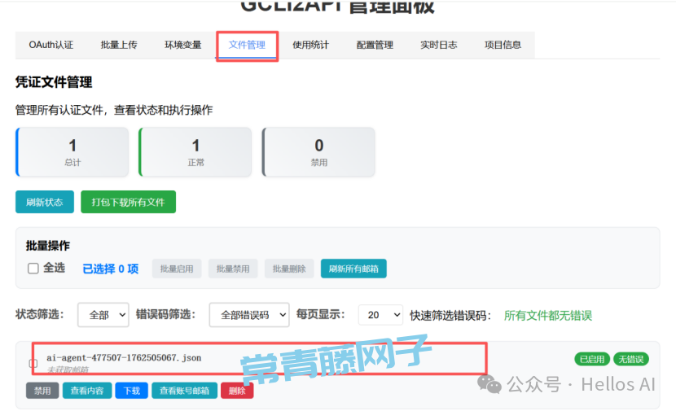Tick the checkbox beside ai-agent json file
The height and width of the screenshot is (411, 676).
33,363
